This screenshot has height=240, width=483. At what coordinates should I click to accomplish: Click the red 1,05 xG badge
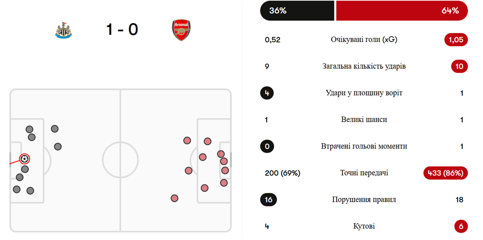click(456, 40)
